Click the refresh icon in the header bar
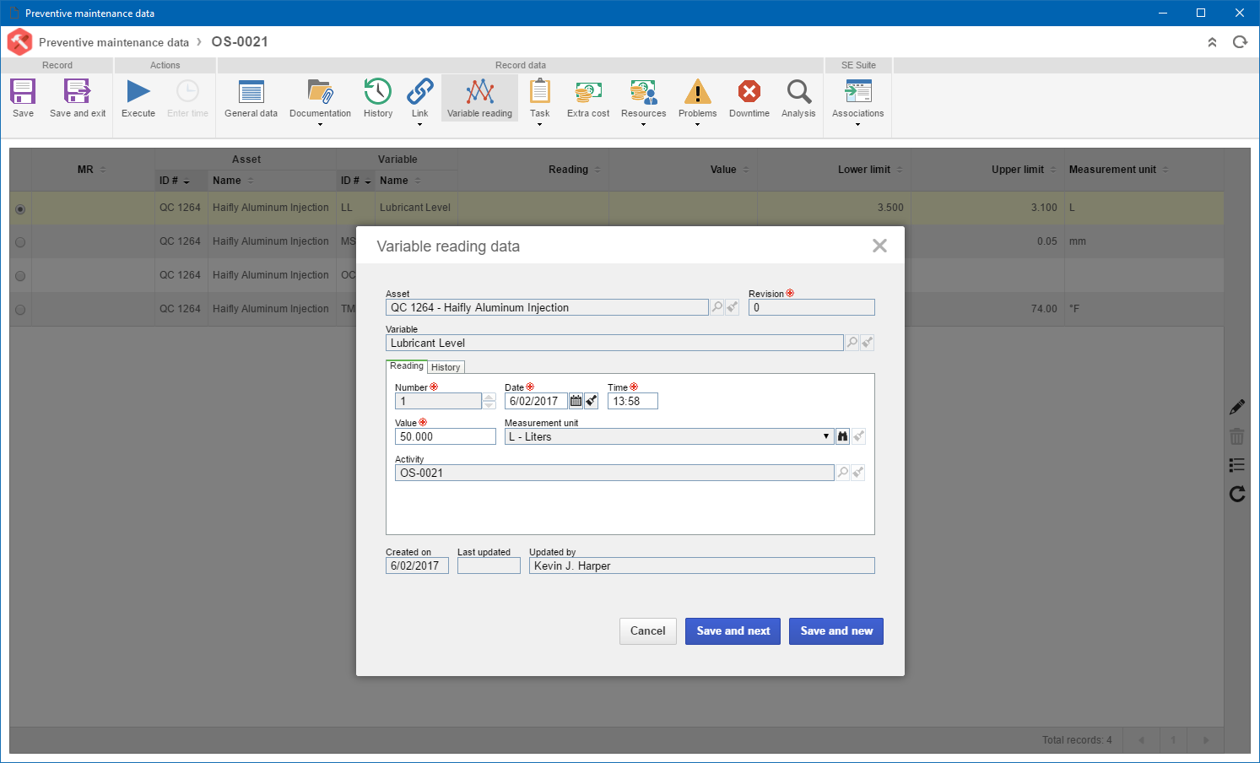This screenshot has width=1260, height=763. tap(1240, 42)
